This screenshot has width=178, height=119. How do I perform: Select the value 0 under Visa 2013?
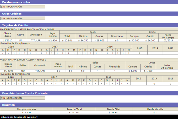pyautogui.click(x=170, y=84)
